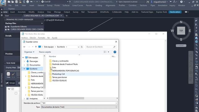Click the Photoshop Cs6 folder icon in file list

(50, 74)
